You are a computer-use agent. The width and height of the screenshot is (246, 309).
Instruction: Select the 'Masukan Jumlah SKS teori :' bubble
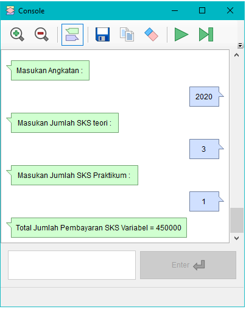coord(63,123)
